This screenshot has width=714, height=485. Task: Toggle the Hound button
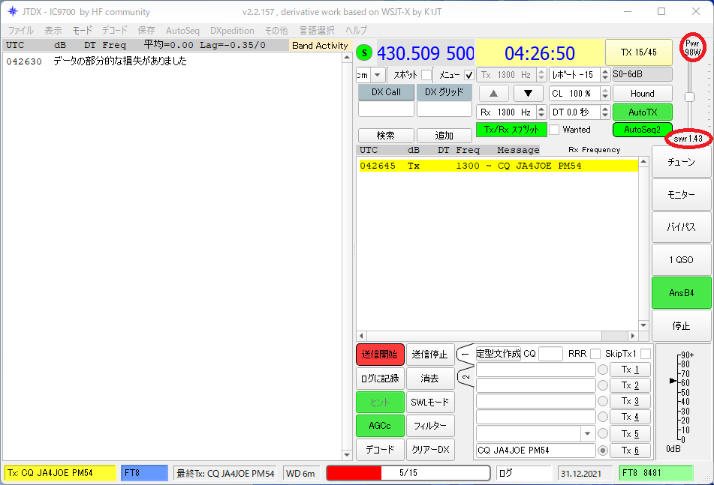pyautogui.click(x=643, y=94)
